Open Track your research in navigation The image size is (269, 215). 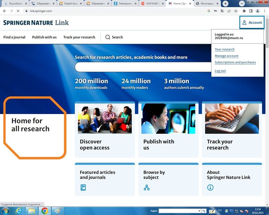79,37
